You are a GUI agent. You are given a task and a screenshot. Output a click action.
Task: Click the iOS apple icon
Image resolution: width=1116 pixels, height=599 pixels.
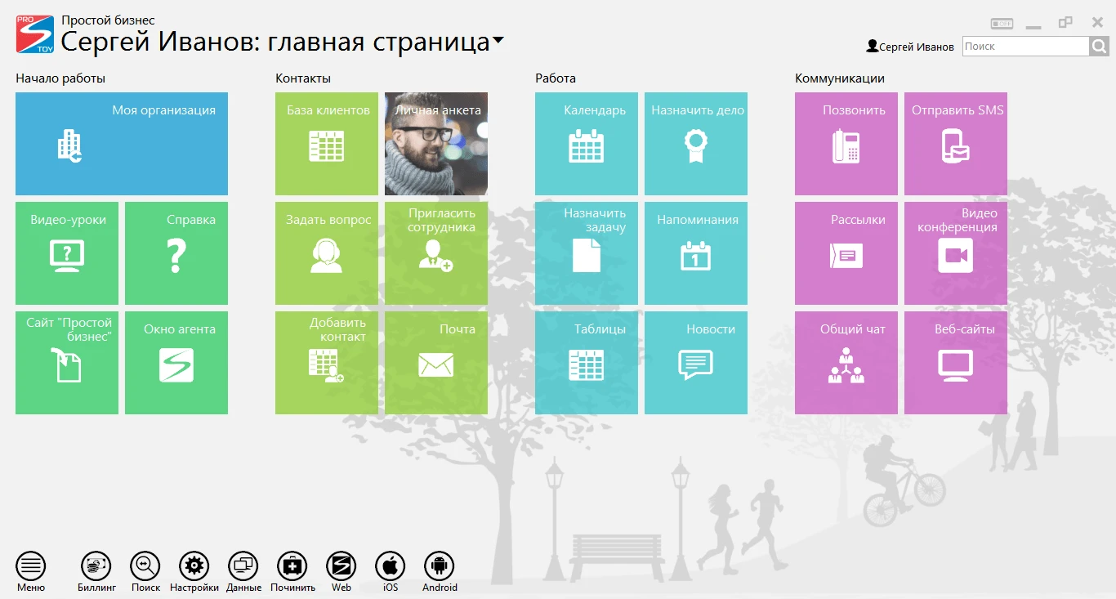[390, 565]
